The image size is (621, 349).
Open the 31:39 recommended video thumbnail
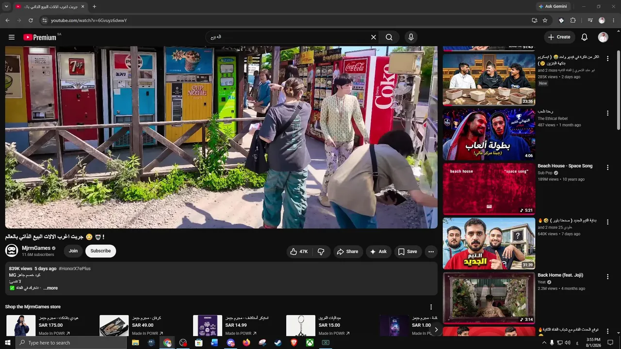489,244
